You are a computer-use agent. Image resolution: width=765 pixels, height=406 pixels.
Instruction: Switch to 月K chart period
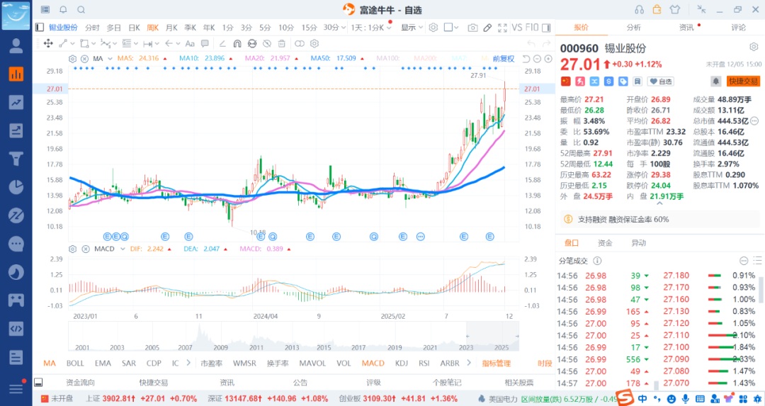pyautogui.click(x=171, y=28)
